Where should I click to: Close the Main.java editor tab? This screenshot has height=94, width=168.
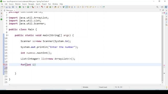coord(14,10)
